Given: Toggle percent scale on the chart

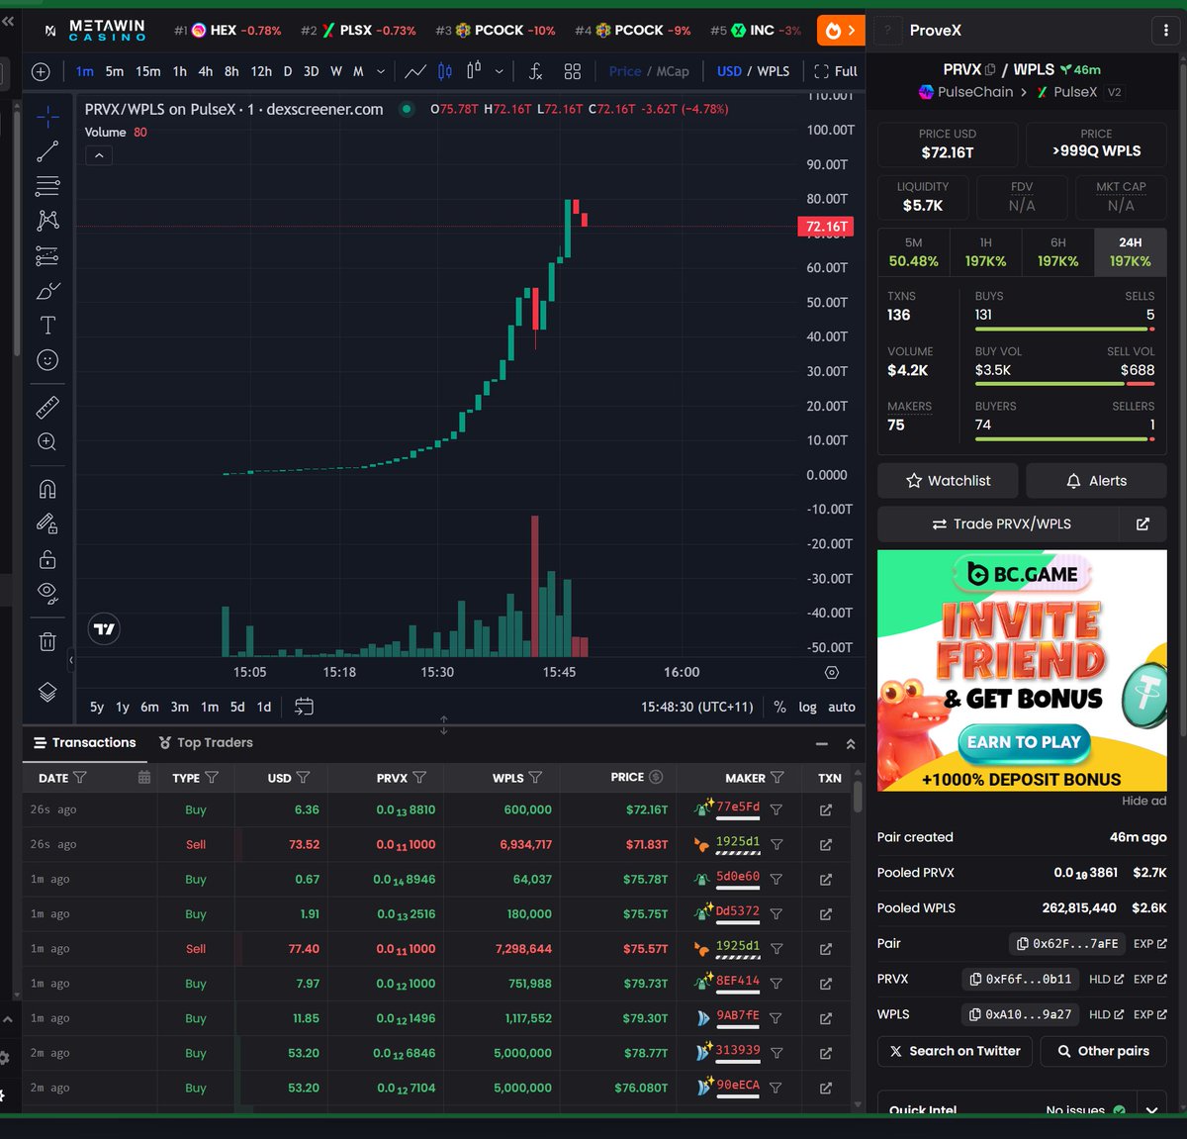Looking at the screenshot, I should tap(779, 707).
